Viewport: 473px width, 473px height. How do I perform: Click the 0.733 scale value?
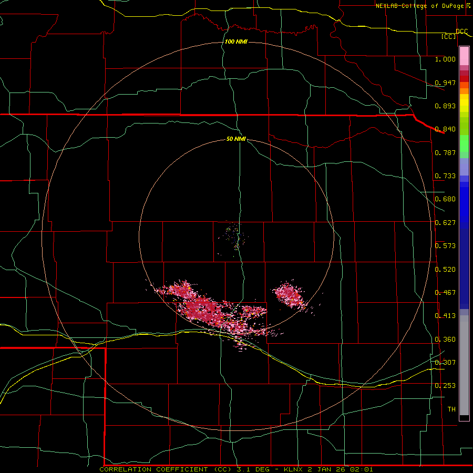[445, 176]
